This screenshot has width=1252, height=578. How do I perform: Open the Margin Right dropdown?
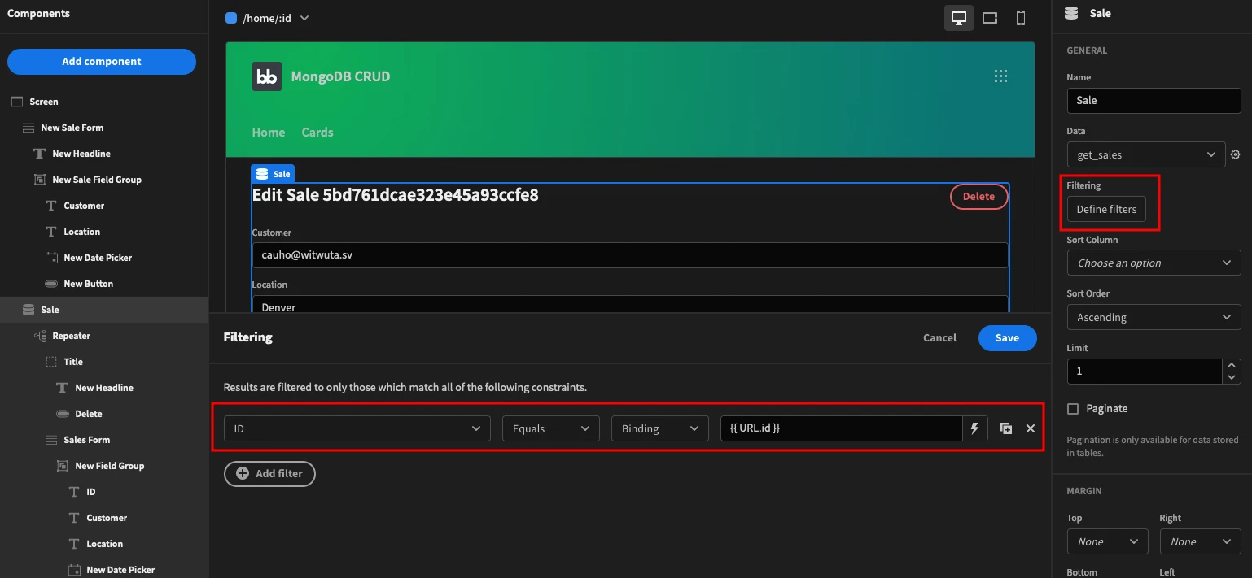[1200, 541]
